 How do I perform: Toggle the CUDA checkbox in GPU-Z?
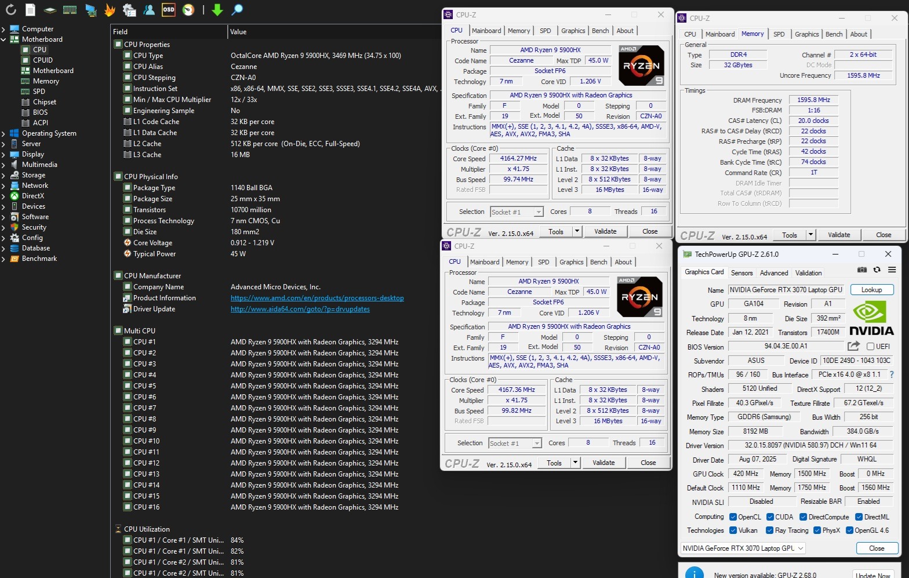(770, 517)
